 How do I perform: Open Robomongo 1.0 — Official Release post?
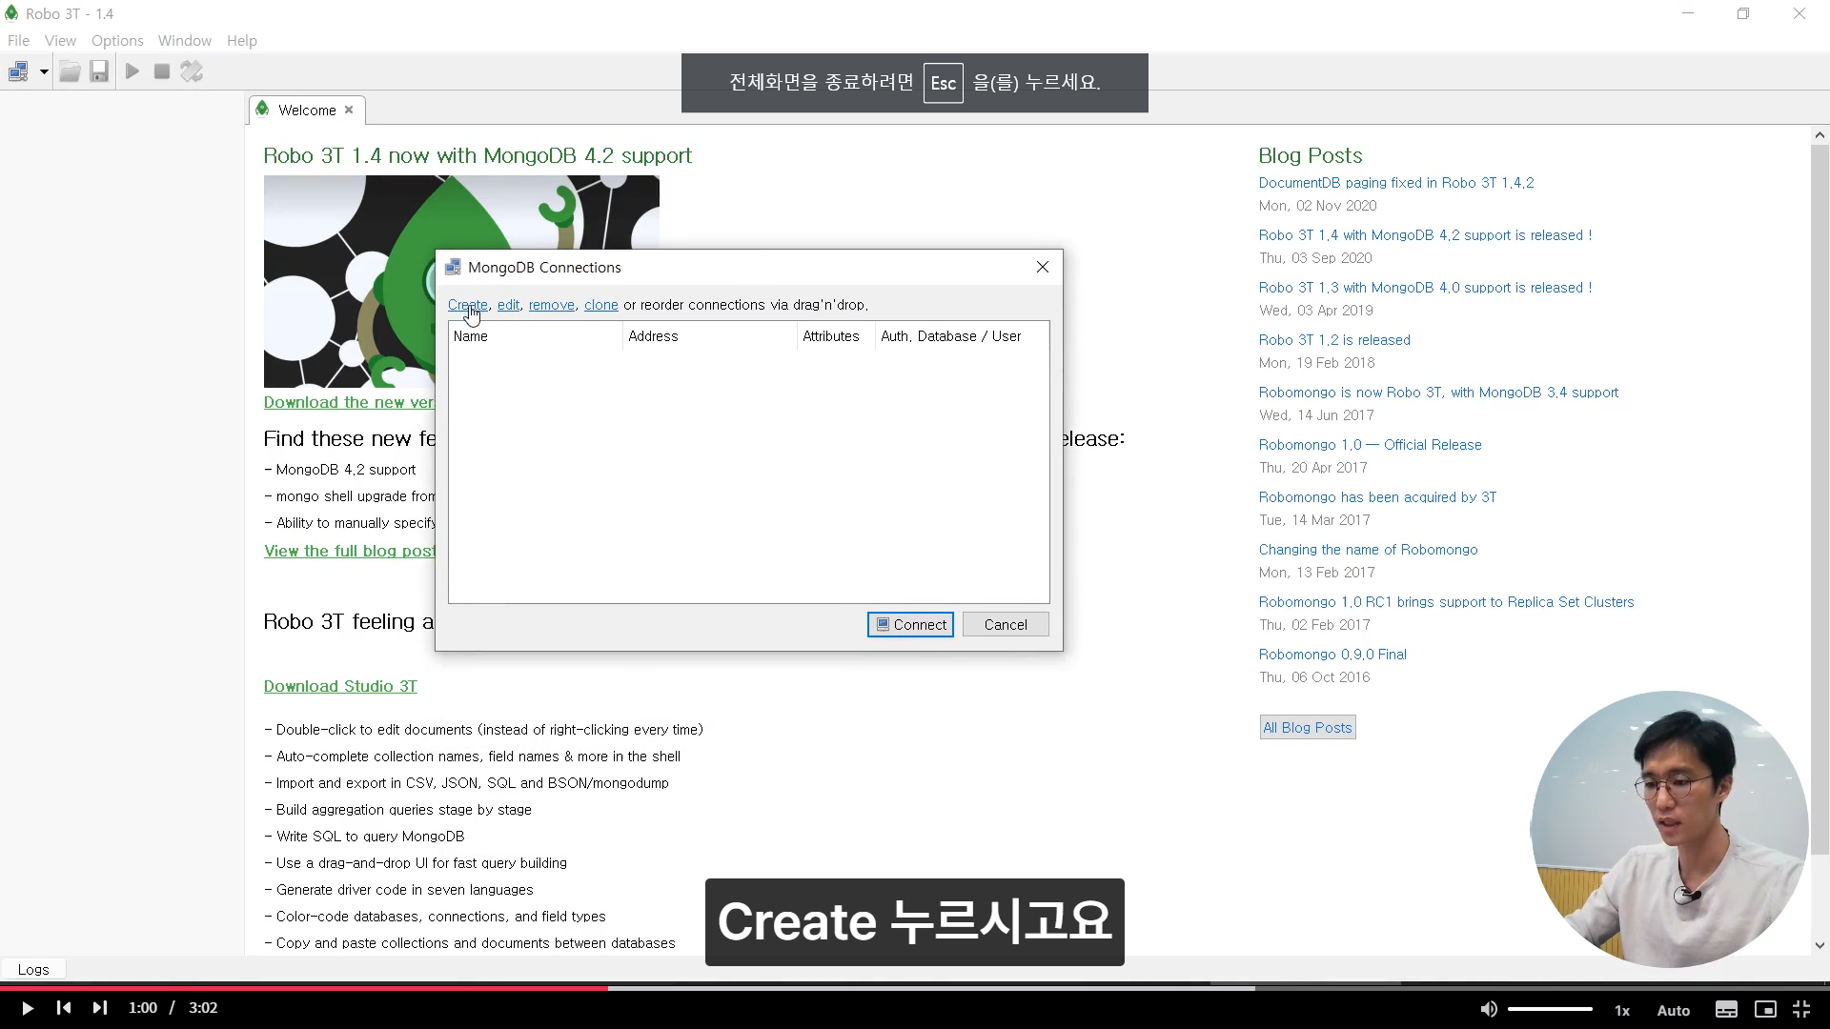tap(1370, 445)
